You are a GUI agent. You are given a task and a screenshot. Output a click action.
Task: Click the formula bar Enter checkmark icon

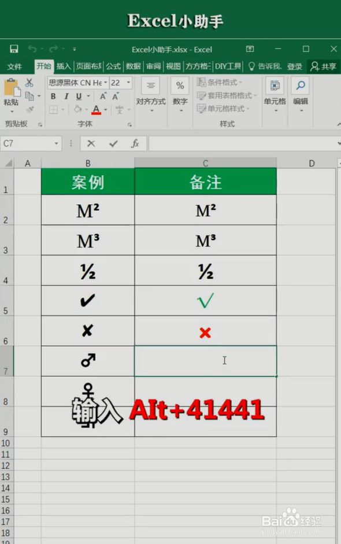point(113,143)
